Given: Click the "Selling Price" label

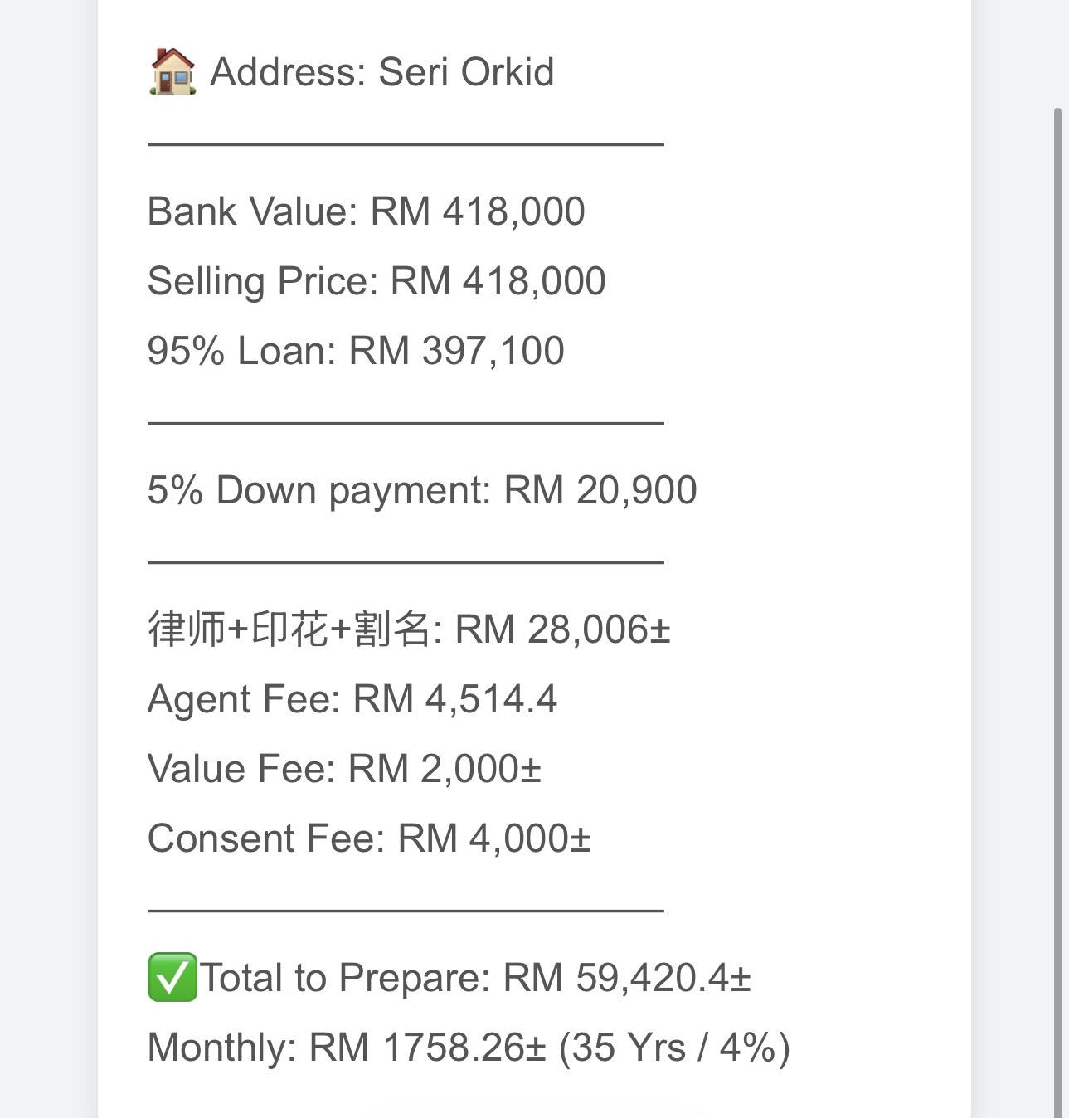Looking at the screenshot, I should click(x=260, y=281).
